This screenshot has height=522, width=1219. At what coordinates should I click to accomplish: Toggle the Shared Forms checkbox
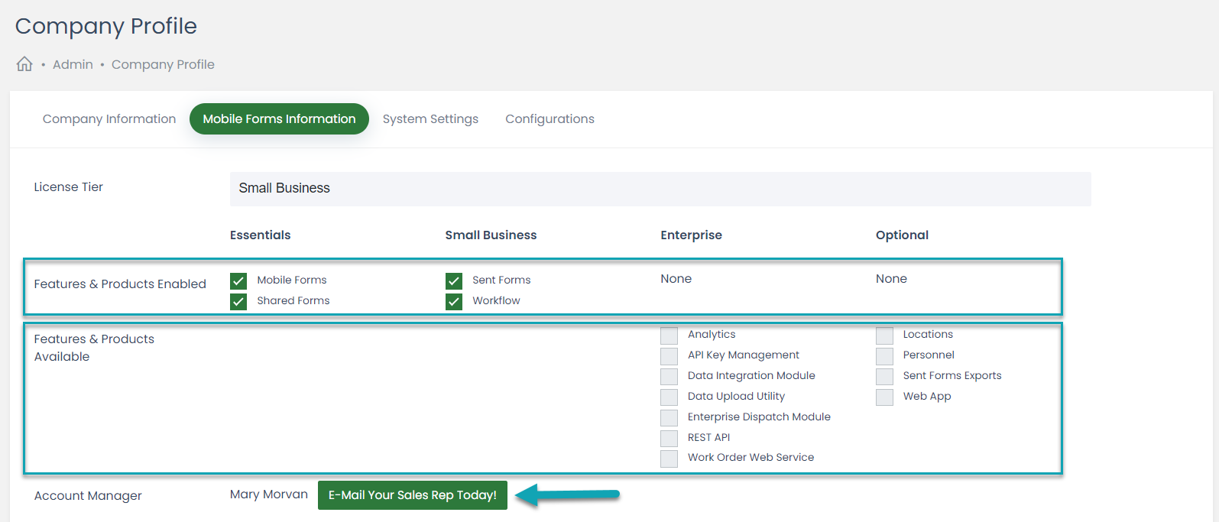[x=238, y=301]
